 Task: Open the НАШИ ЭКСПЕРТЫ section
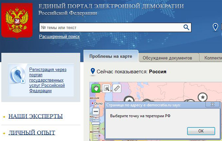point(36,116)
